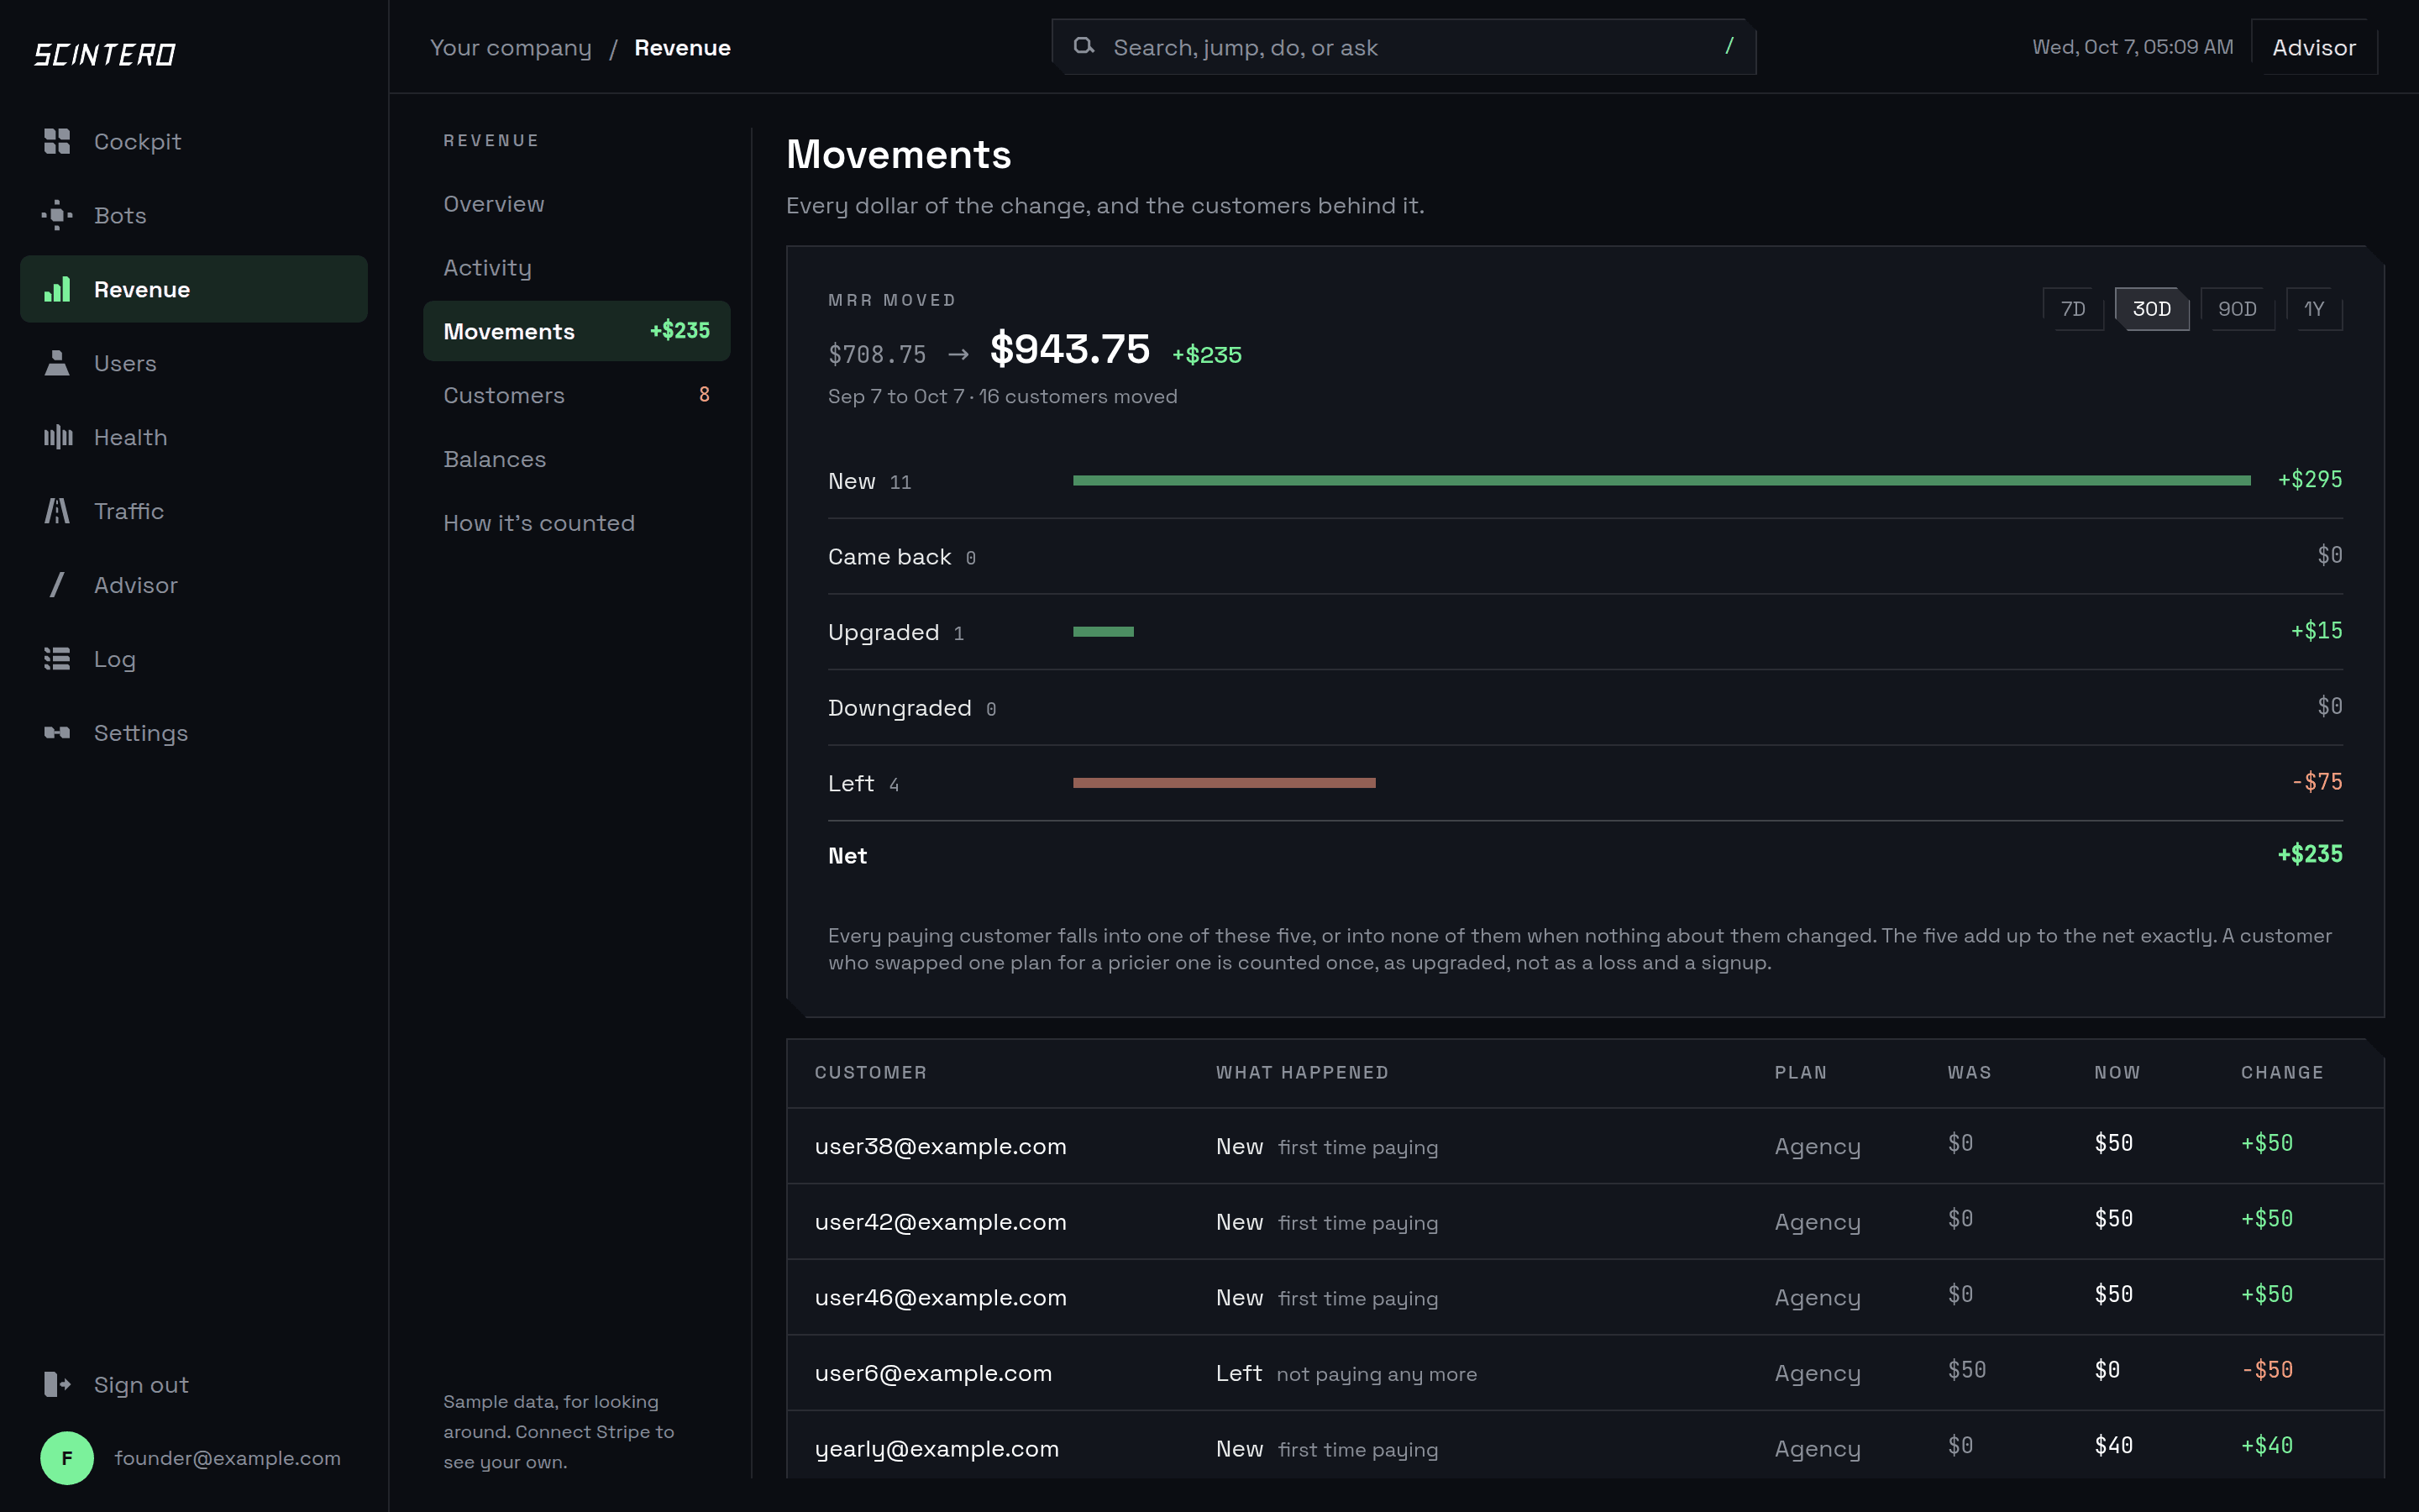Go to Traffic section
The width and height of the screenshot is (2419, 1512).
click(194, 511)
